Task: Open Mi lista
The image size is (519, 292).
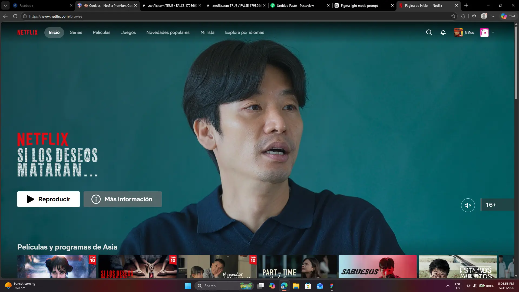Action: tap(207, 32)
